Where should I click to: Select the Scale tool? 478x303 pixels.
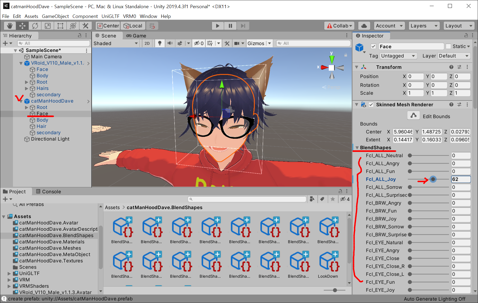48,26
